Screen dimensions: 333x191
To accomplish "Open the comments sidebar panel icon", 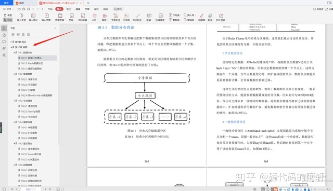I will [x=4, y=42].
